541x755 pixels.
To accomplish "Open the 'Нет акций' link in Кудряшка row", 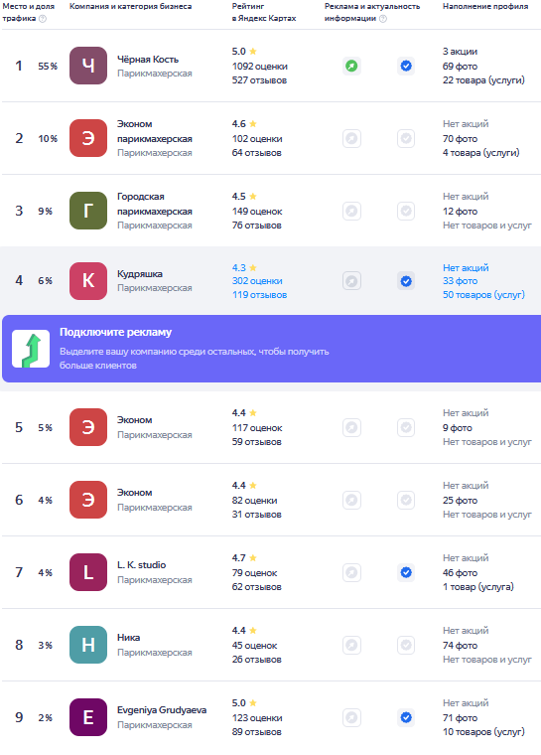I will click(x=466, y=267).
